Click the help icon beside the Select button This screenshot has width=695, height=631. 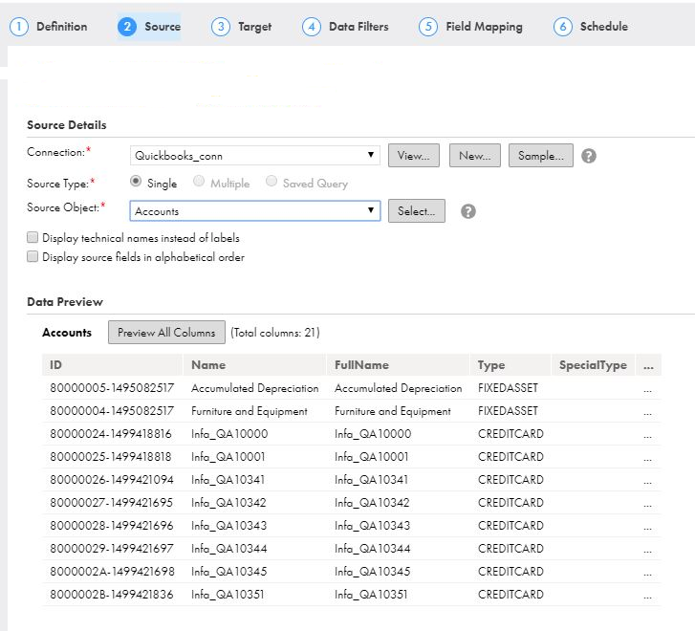coord(468,211)
